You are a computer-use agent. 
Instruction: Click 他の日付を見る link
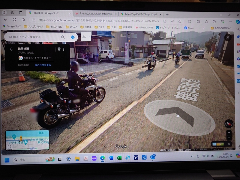point(43,65)
